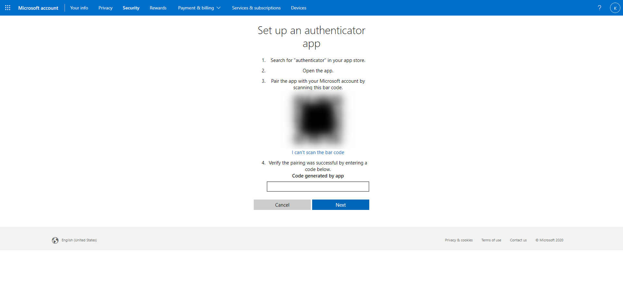Open the Devices tab
Viewport: 623px width, 304px height.
coord(299,8)
